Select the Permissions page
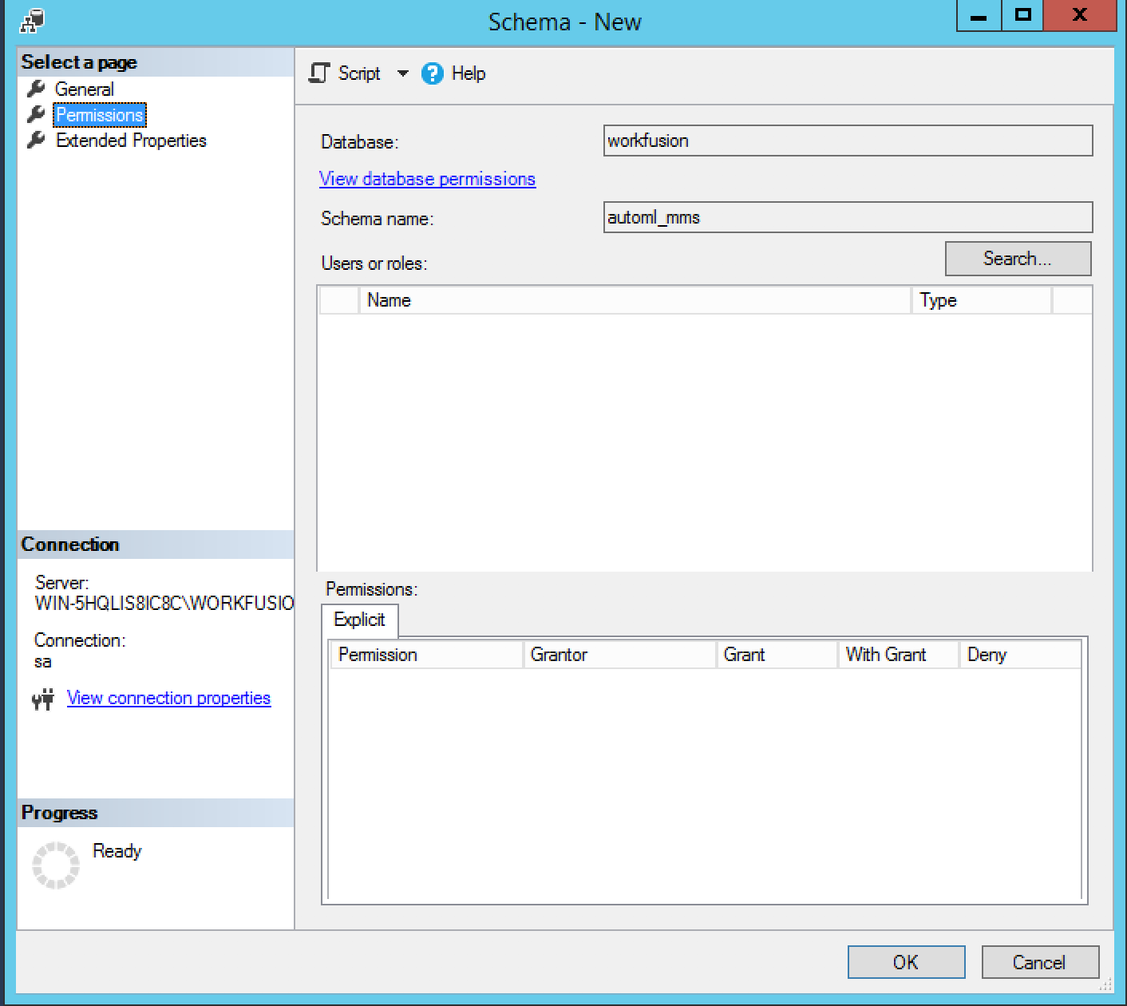The height and width of the screenshot is (1006, 1127). click(100, 115)
